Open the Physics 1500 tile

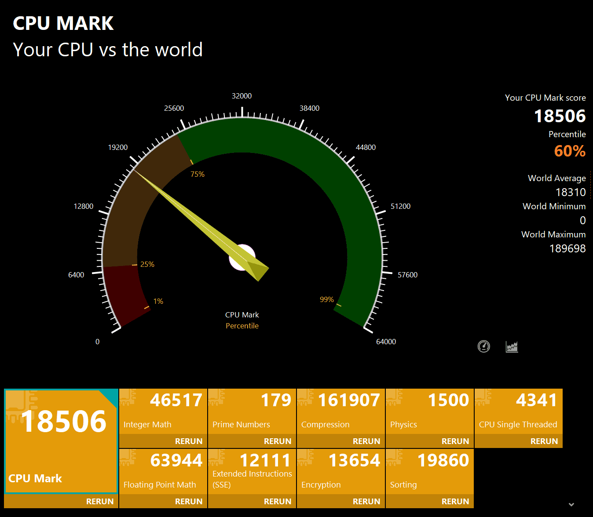pos(430,411)
